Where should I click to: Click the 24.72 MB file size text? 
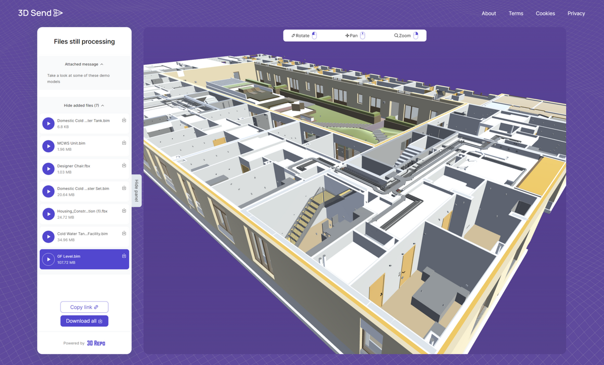coord(66,217)
